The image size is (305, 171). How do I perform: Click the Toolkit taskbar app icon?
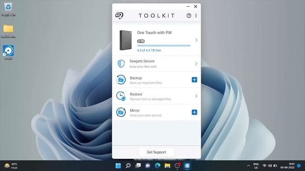187,166
